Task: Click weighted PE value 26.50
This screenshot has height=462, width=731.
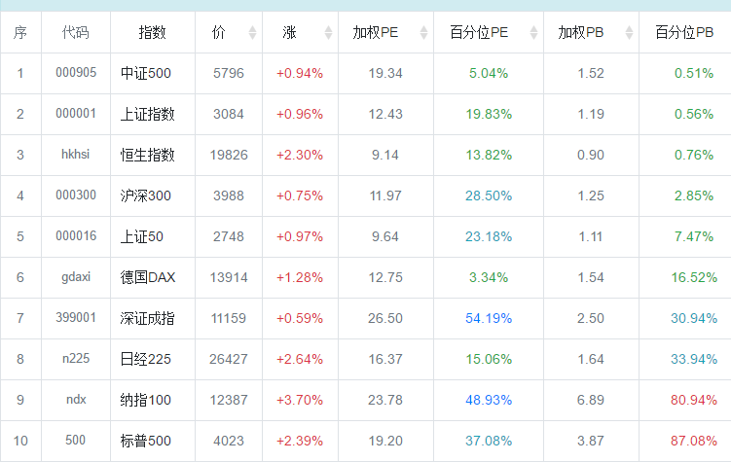Action: (385, 319)
